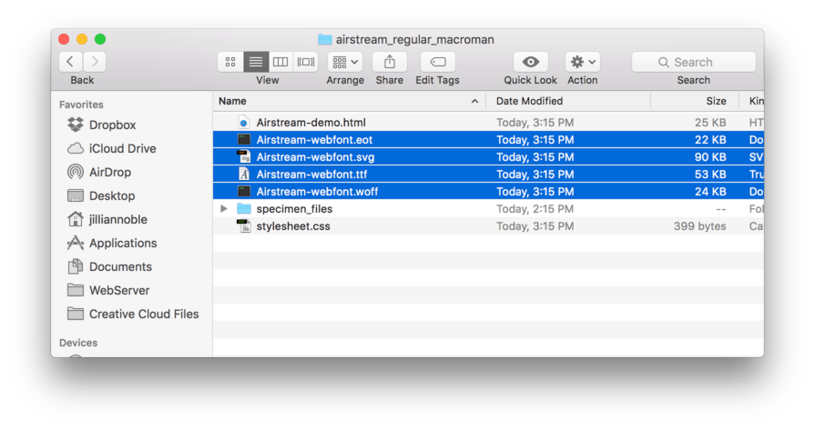Click the Favorites sidebar heading

(x=81, y=105)
